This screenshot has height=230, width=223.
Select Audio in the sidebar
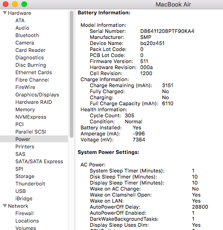(x=22, y=28)
